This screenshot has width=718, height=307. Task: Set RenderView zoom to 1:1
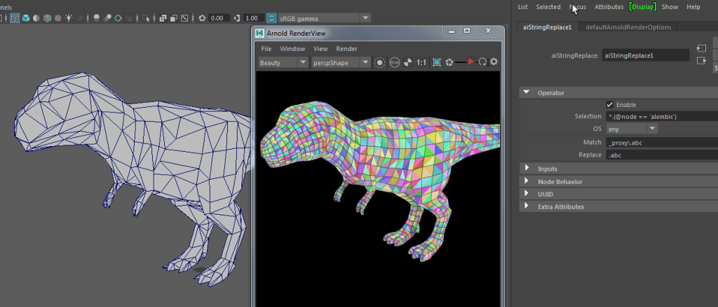(421, 62)
